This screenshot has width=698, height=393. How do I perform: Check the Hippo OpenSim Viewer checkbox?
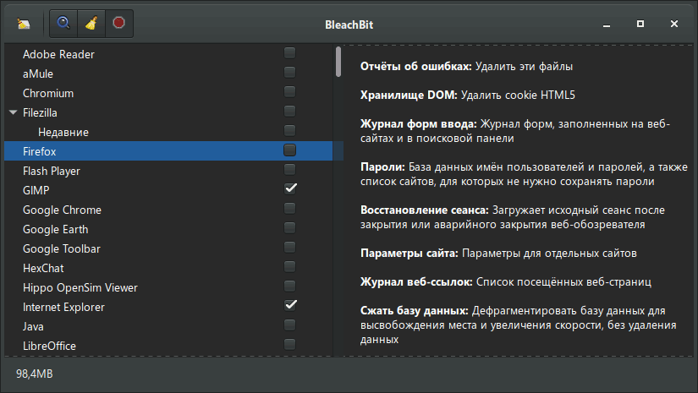[290, 287]
